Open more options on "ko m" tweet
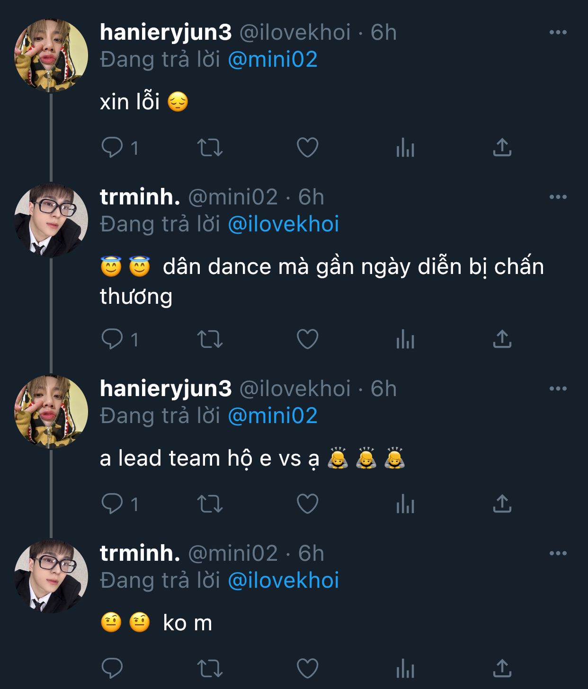 coord(558,553)
